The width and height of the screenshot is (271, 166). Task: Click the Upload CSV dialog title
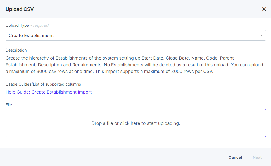[20, 9]
